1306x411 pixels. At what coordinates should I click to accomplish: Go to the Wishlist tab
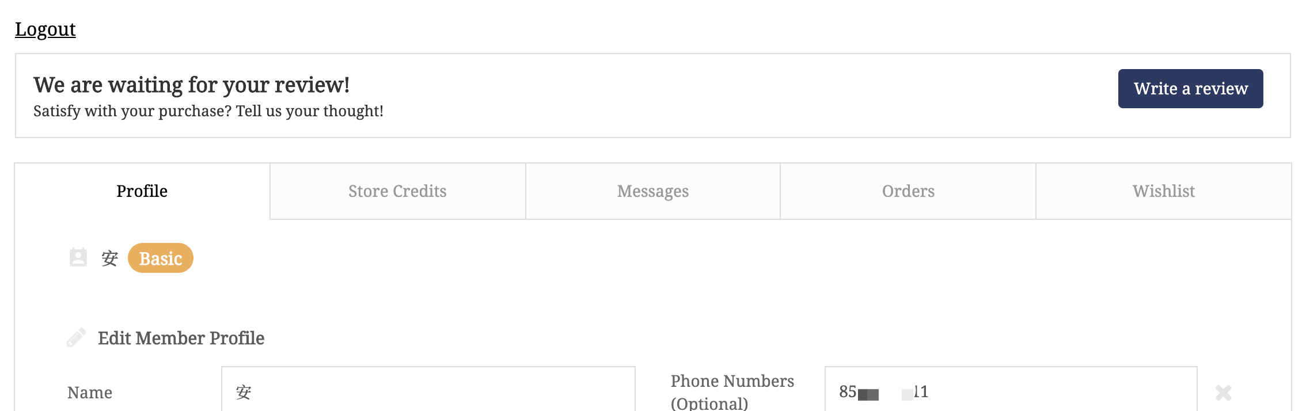coord(1164,191)
